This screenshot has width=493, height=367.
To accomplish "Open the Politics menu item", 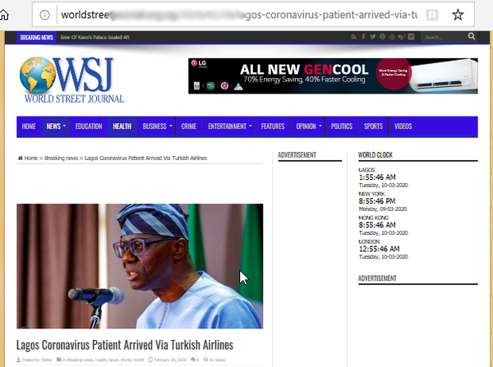I will click(x=342, y=126).
